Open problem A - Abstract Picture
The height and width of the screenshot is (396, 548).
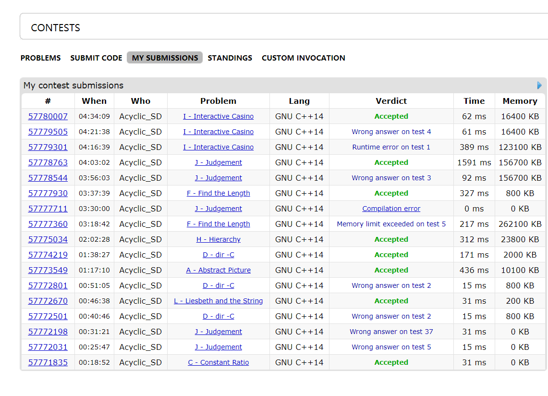click(218, 270)
